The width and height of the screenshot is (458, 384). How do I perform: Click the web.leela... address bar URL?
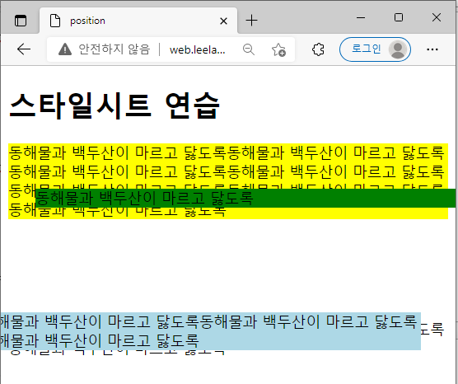(x=198, y=50)
